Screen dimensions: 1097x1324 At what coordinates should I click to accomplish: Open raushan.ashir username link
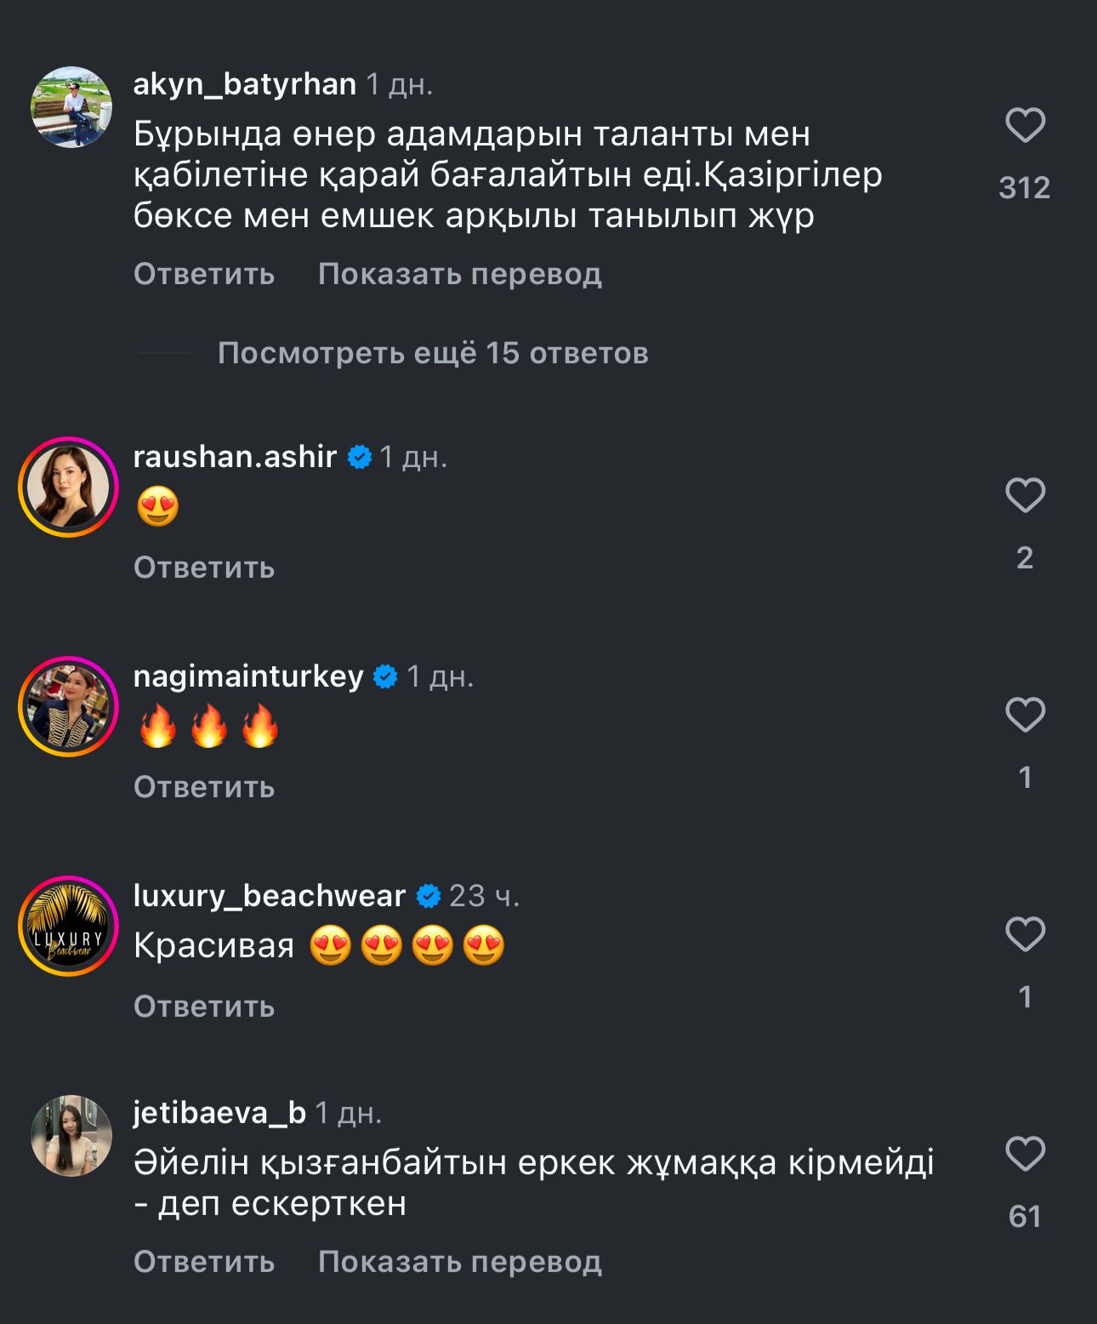[235, 457]
